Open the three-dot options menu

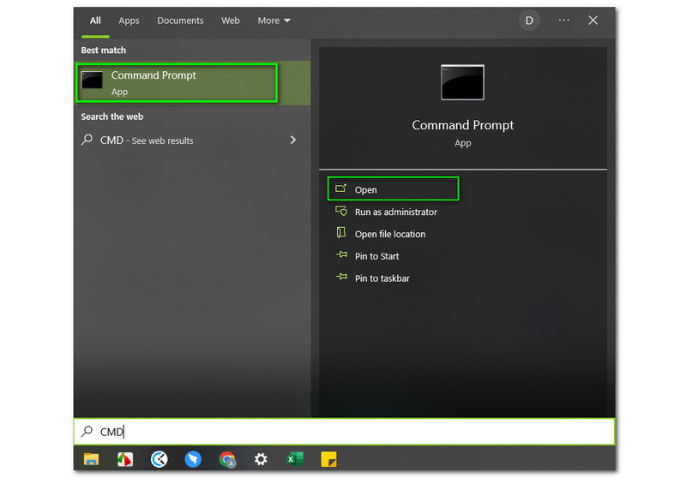click(x=563, y=21)
